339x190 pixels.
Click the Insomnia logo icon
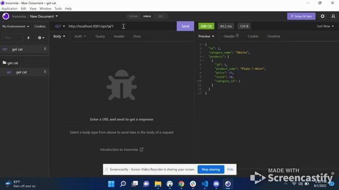(6, 16)
